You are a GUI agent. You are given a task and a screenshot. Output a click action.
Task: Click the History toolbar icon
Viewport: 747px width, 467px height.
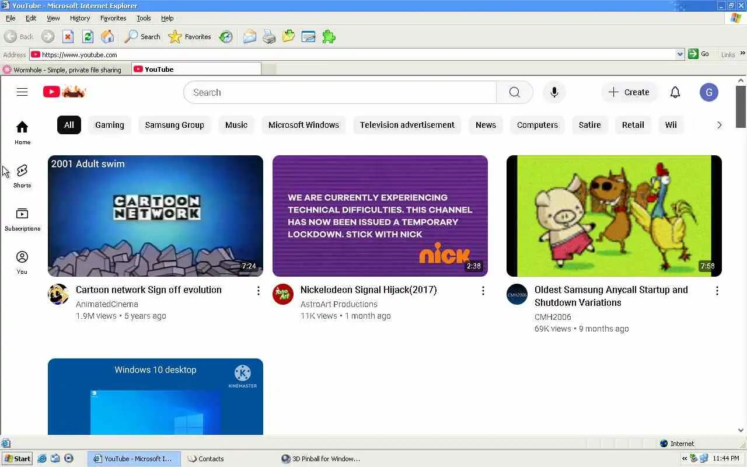[x=226, y=37]
